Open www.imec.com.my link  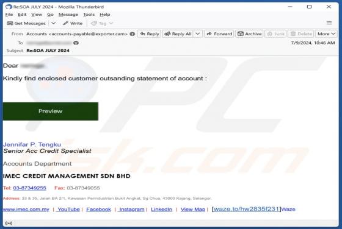pyautogui.click(x=26, y=210)
